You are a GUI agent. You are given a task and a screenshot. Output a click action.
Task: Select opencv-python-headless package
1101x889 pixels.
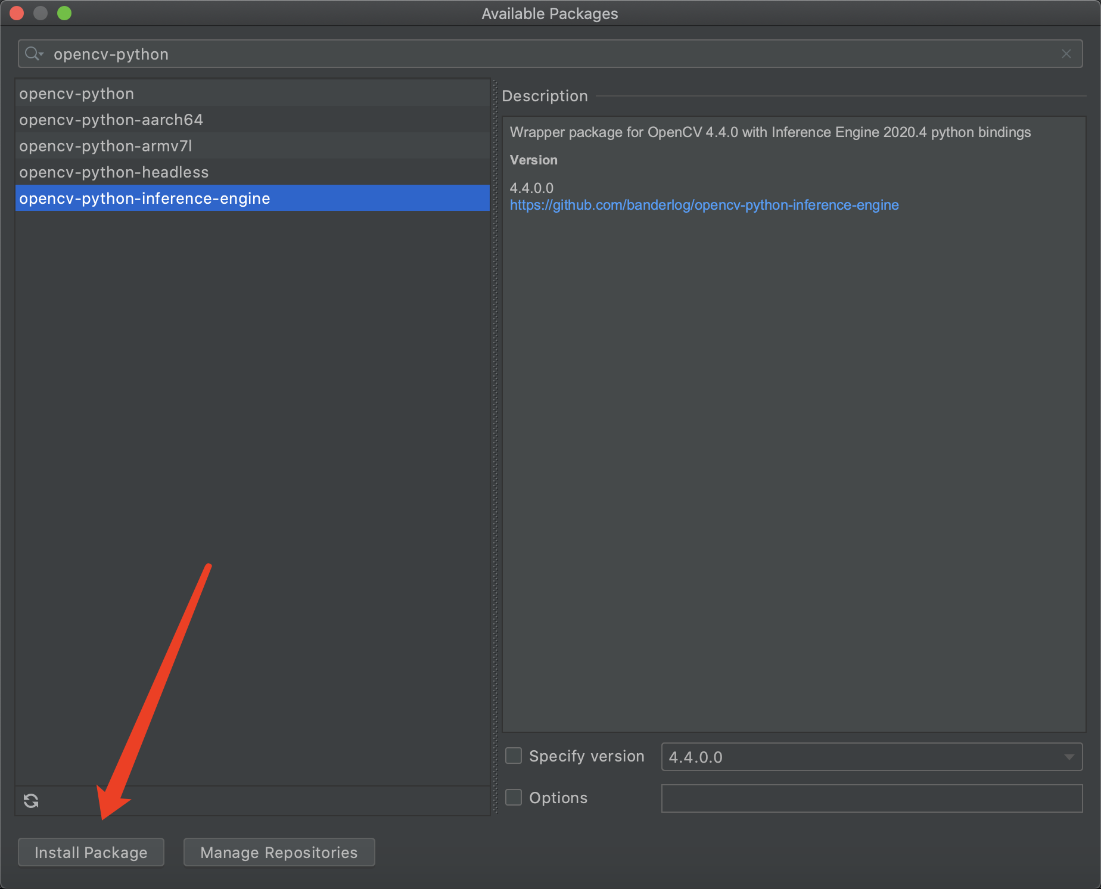coord(253,172)
